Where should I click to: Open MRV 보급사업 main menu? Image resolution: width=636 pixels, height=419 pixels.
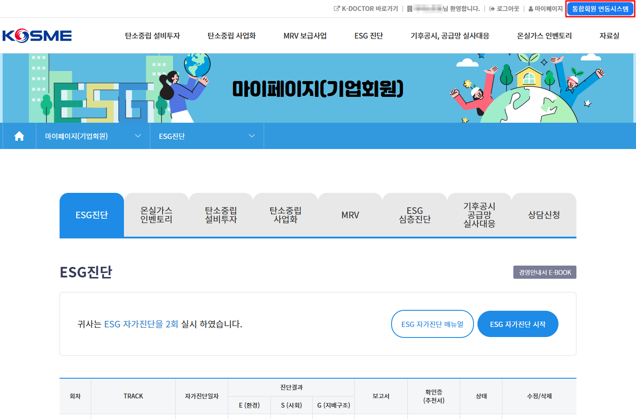coord(305,36)
